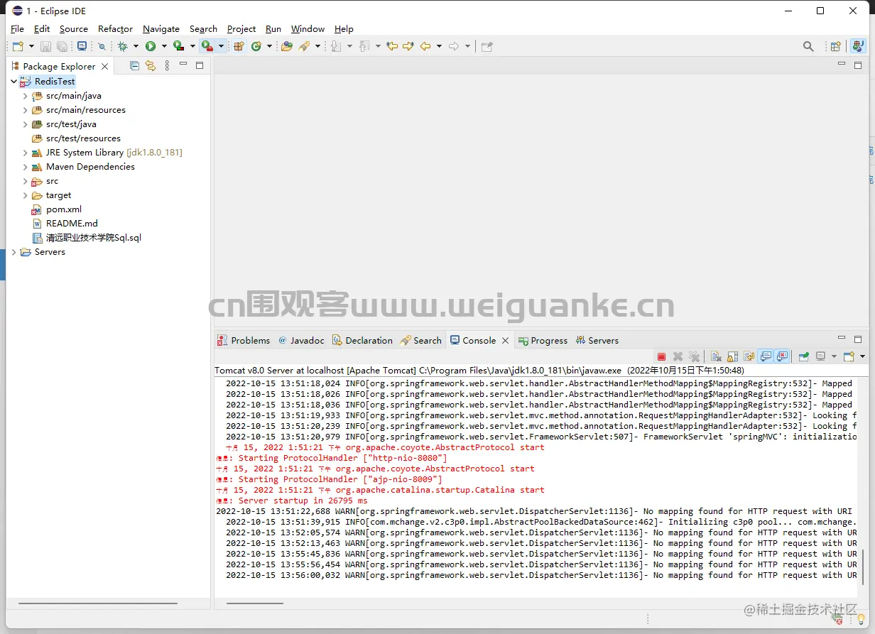This screenshot has height=634, width=875.
Task: Click the Console horizontal scrollbar thumb
Action: point(256,603)
